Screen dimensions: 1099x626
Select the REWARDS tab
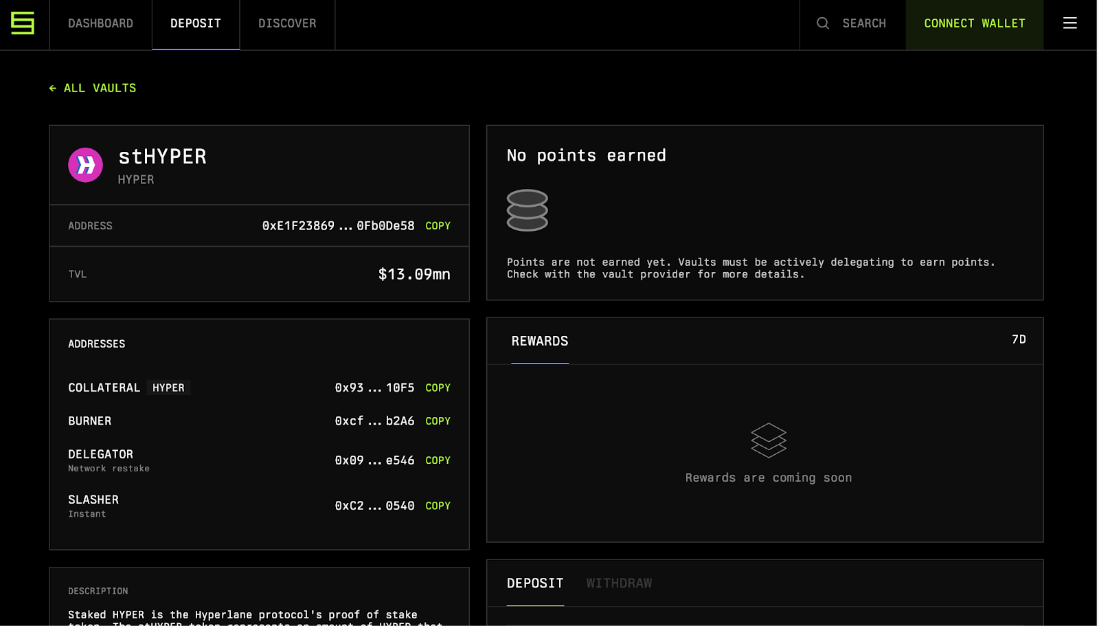[x=539, y=341]
